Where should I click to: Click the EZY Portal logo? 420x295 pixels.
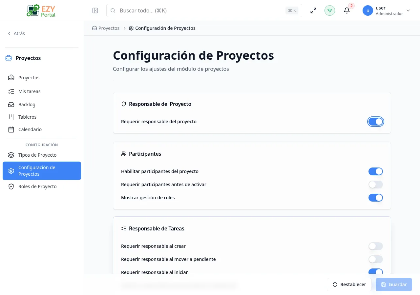pos(41,10)
